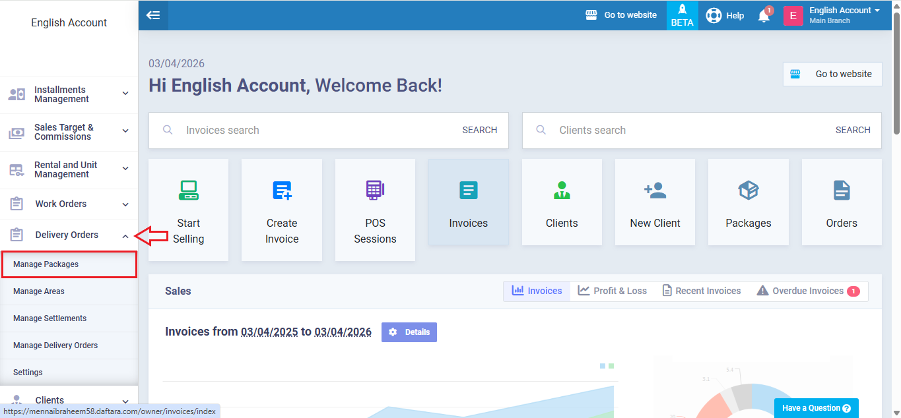Image resolution: width=901 pixels, height=418 pixels.
Task: Click the Details button for invoices
Action: point(409,332)
